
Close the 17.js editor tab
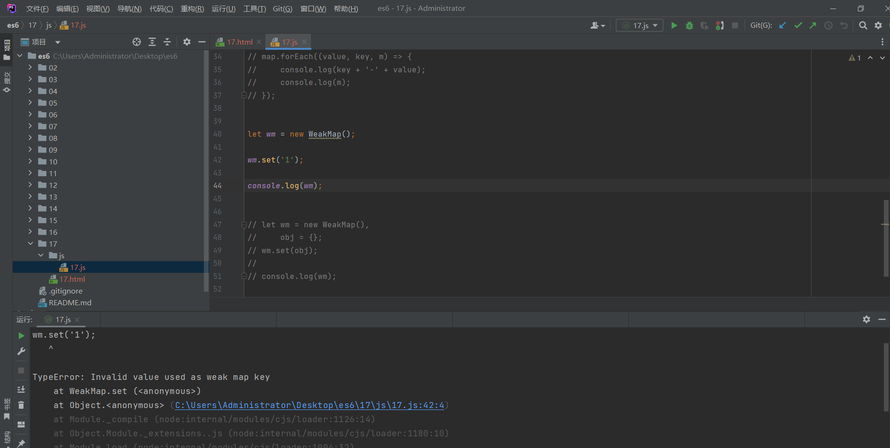304,42
